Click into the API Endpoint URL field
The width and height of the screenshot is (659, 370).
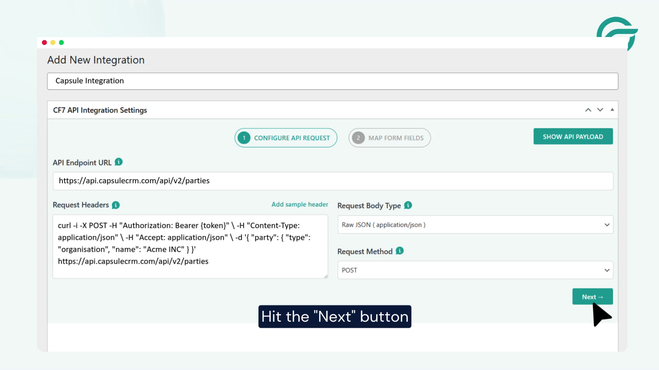click(x=333, y=181)
